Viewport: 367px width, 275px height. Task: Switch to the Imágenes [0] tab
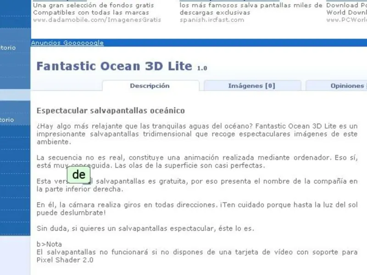click(252, 86)
